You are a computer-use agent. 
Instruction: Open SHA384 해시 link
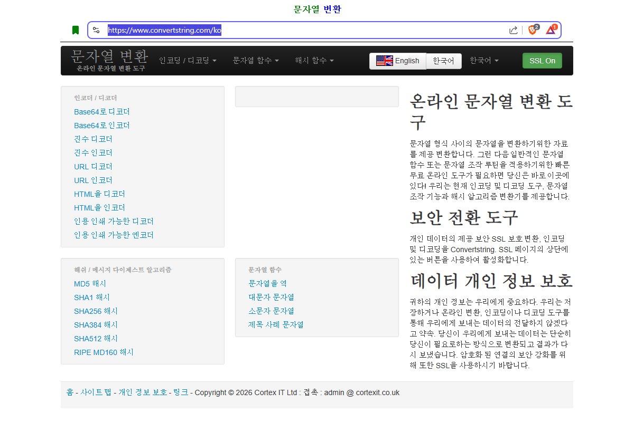pyautogui.click(x=96, y=325)
